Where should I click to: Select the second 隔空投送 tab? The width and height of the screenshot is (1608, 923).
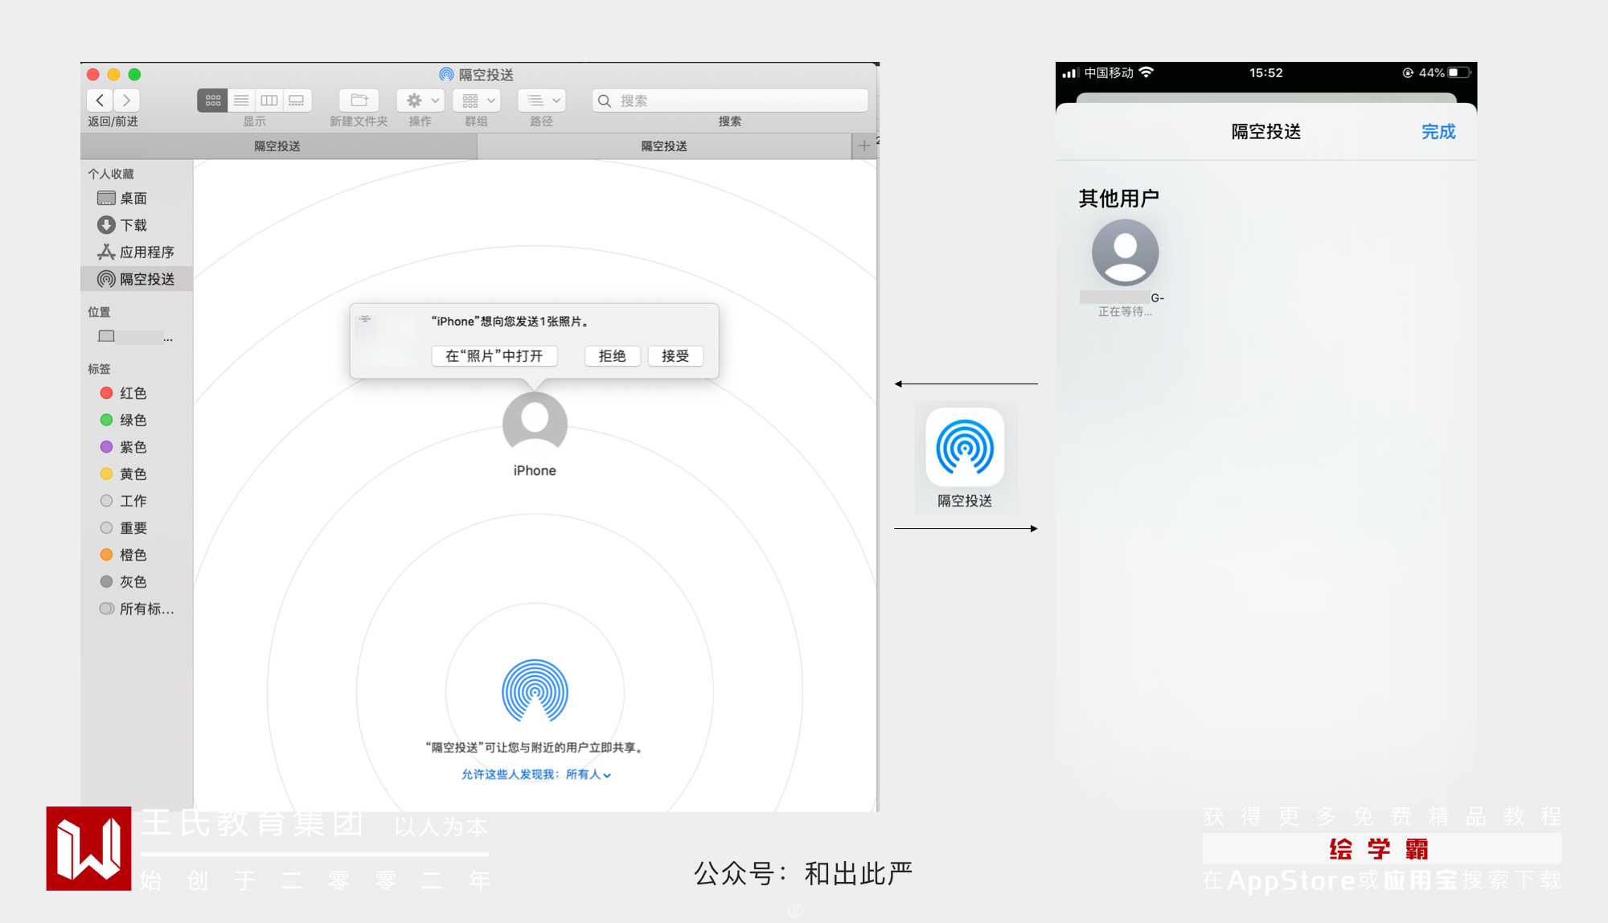(663, 146)
